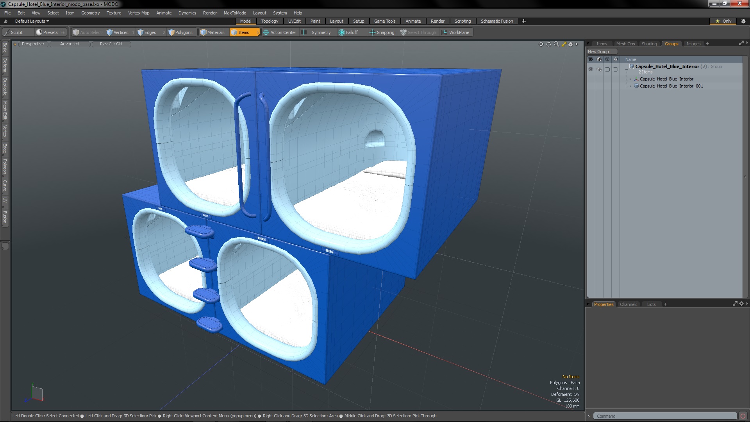Viewport: 750px width, 422px height.
Task: Expand viewport options arrow
Action: (577, 44)
